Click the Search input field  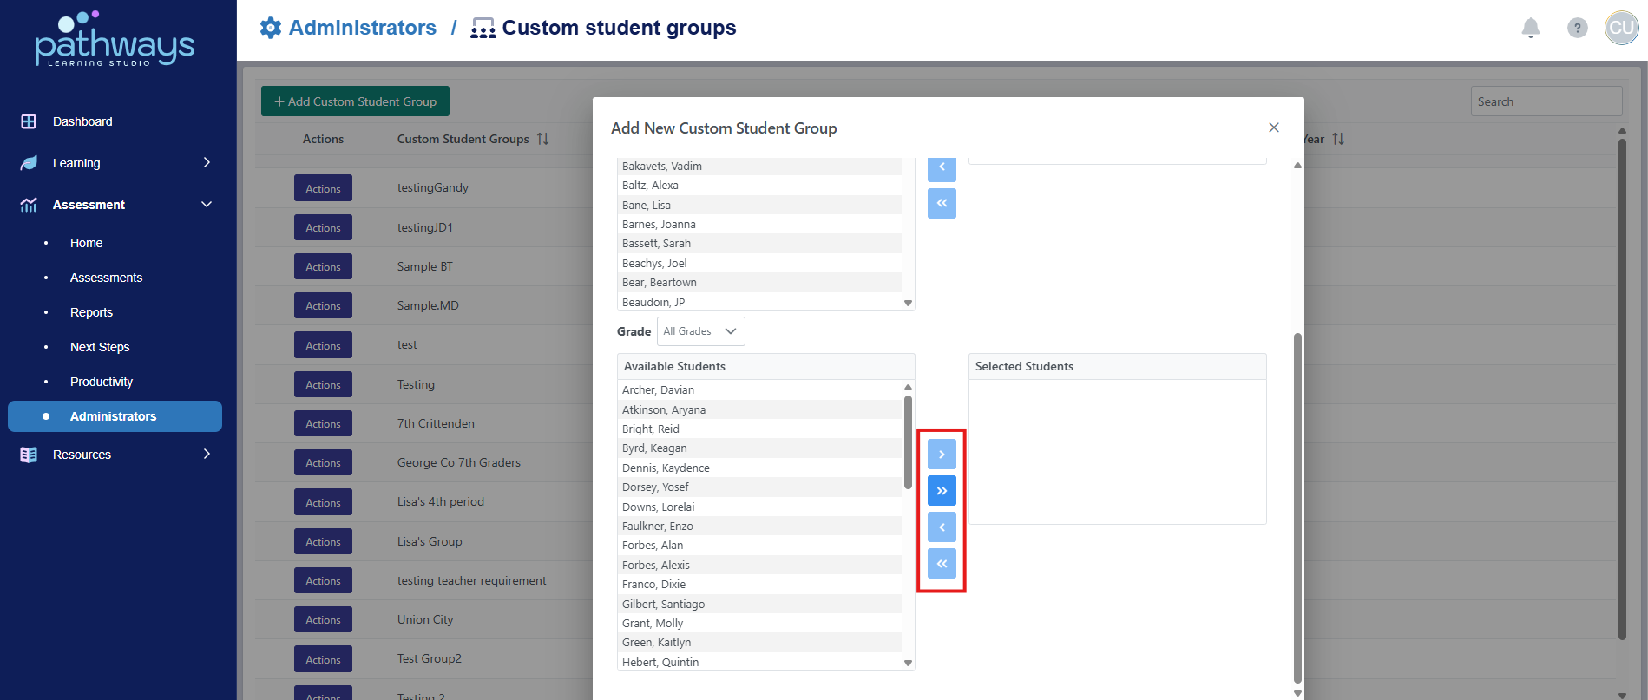point(1546,101)
